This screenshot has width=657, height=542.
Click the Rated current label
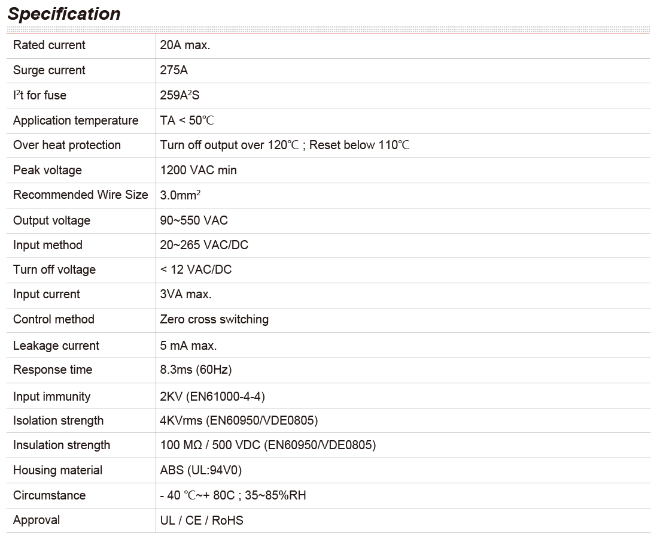pos(49,46)
